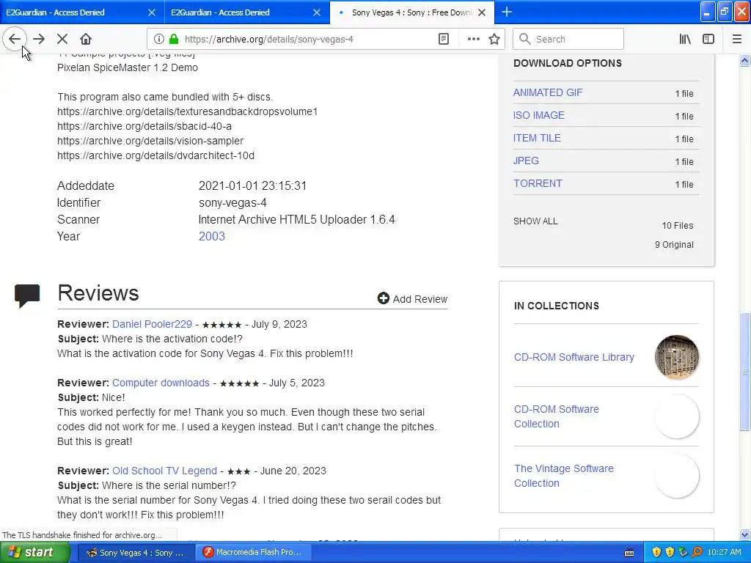Open the Windows Start button
This screenshot has width=751, height=563.
coord(34,552)
